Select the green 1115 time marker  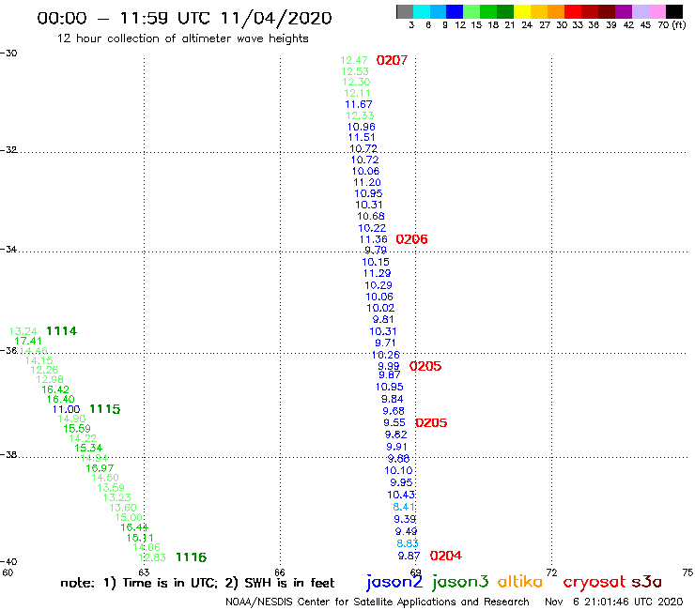(104, 409)
